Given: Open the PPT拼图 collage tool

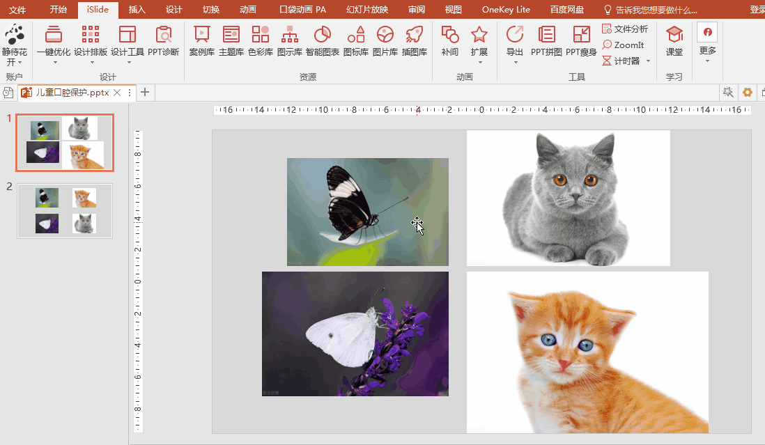Looking at the screenshot, I should pos(546,40).
